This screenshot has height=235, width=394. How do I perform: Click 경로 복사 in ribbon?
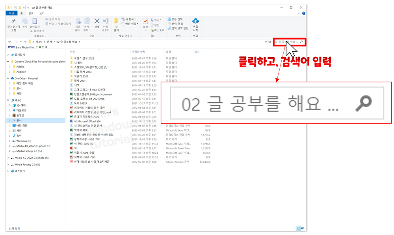point(52,19)
